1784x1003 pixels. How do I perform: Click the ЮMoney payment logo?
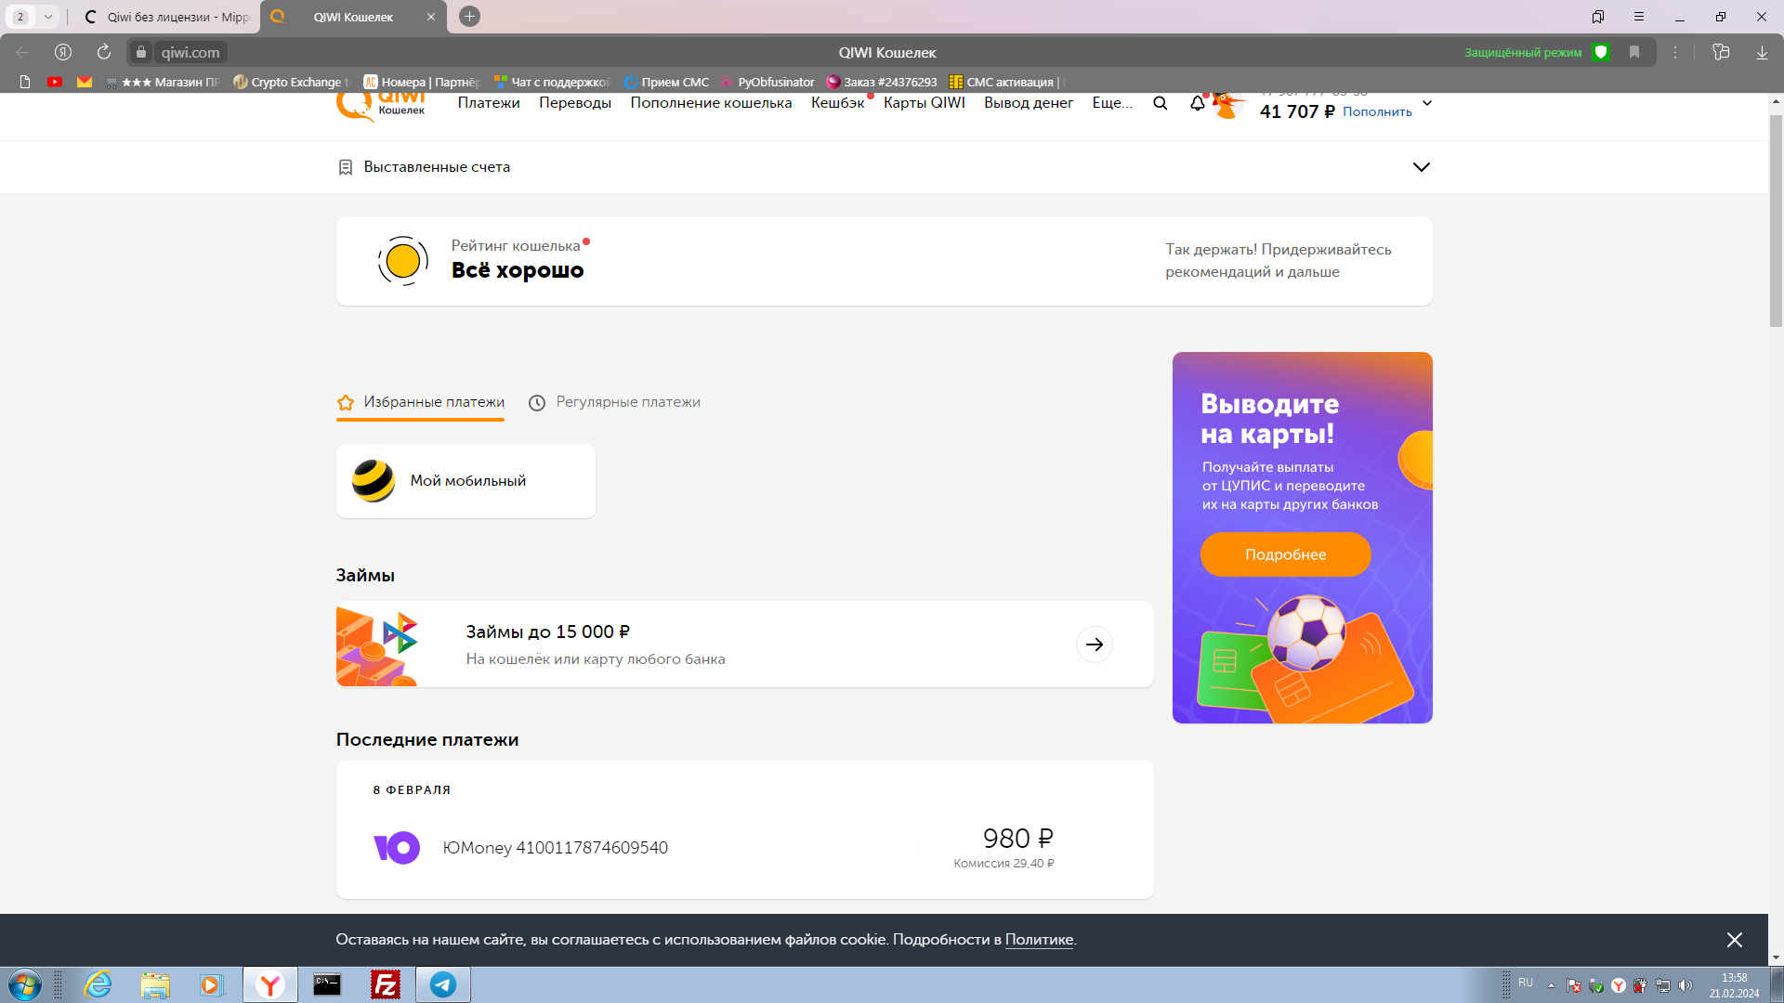coord(397,848)
